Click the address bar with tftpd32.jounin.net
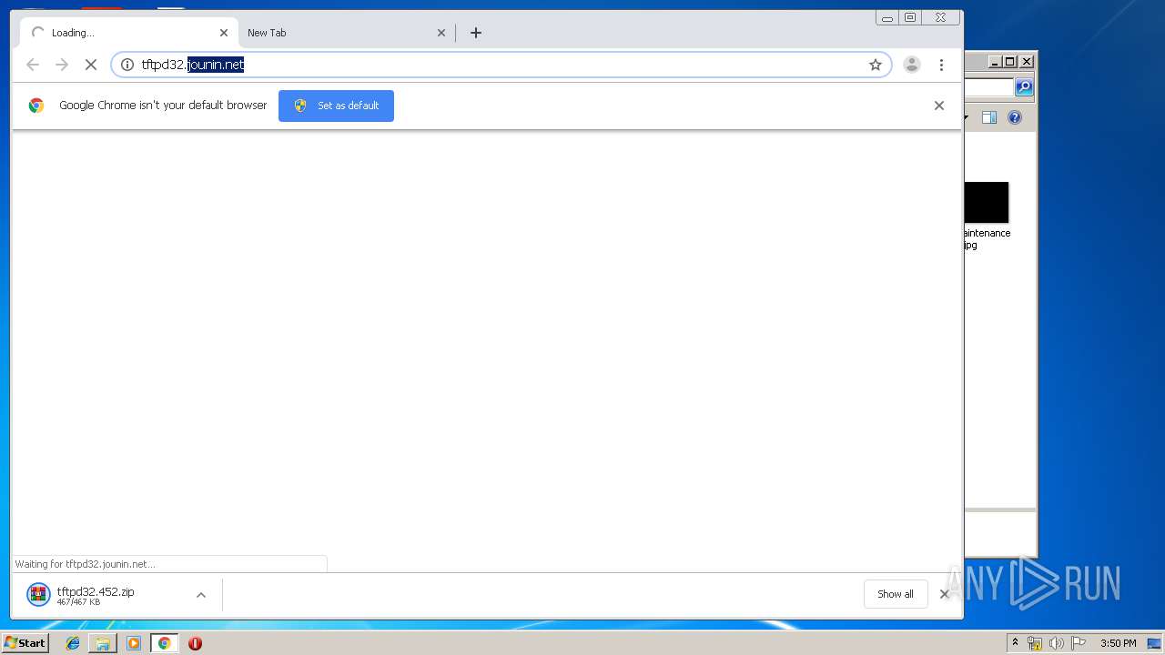 pyautogui.click(x=501, y=65)
